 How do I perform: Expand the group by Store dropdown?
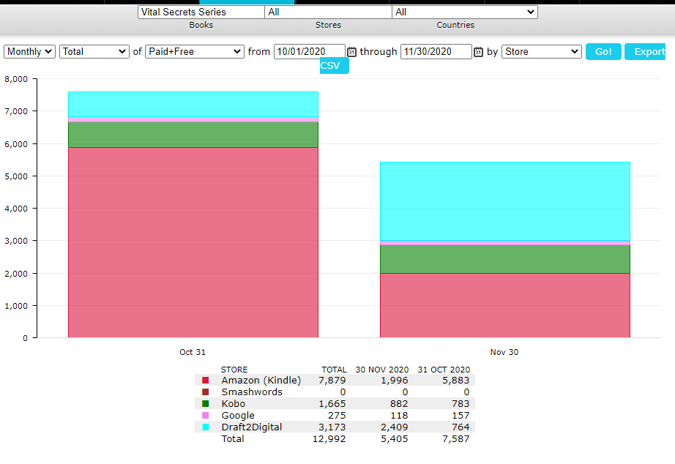pyautogui.click(x=541, y=52)
